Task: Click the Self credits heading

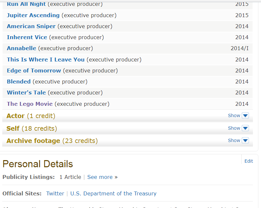Action: pyautogui.click(x=13, y=128)
